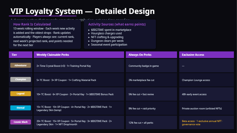Click the Activity Sources heading
Image resolution: width=237 pixels, height=133 pixels.
[117, 24]
